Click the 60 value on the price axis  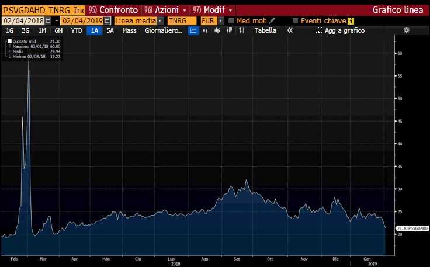(x=400, y=53)
